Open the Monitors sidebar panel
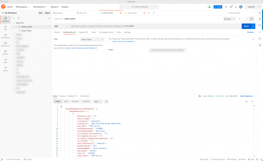 tap(5, 52)
